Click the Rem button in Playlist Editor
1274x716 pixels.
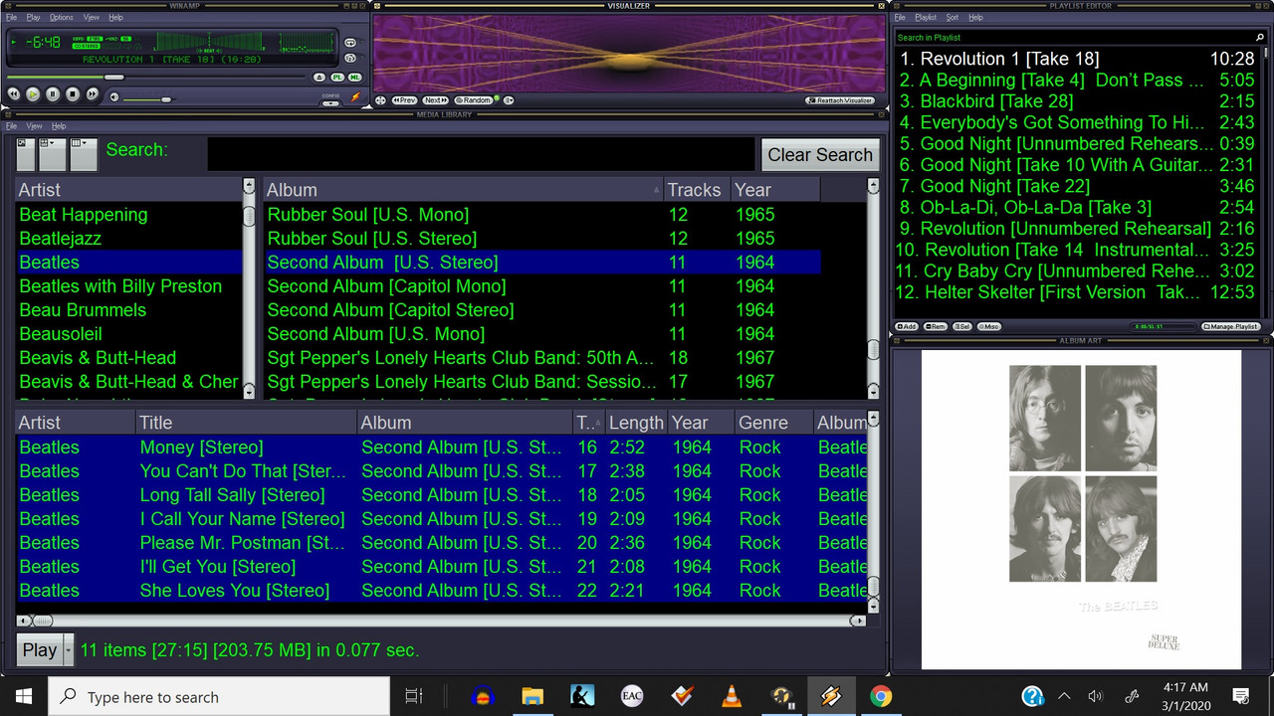[x=935, y=326]
